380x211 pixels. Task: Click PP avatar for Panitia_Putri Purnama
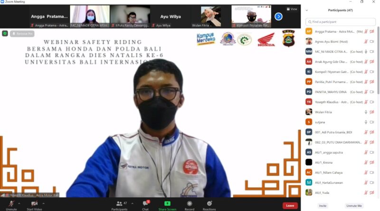click(x=309, y=82)
